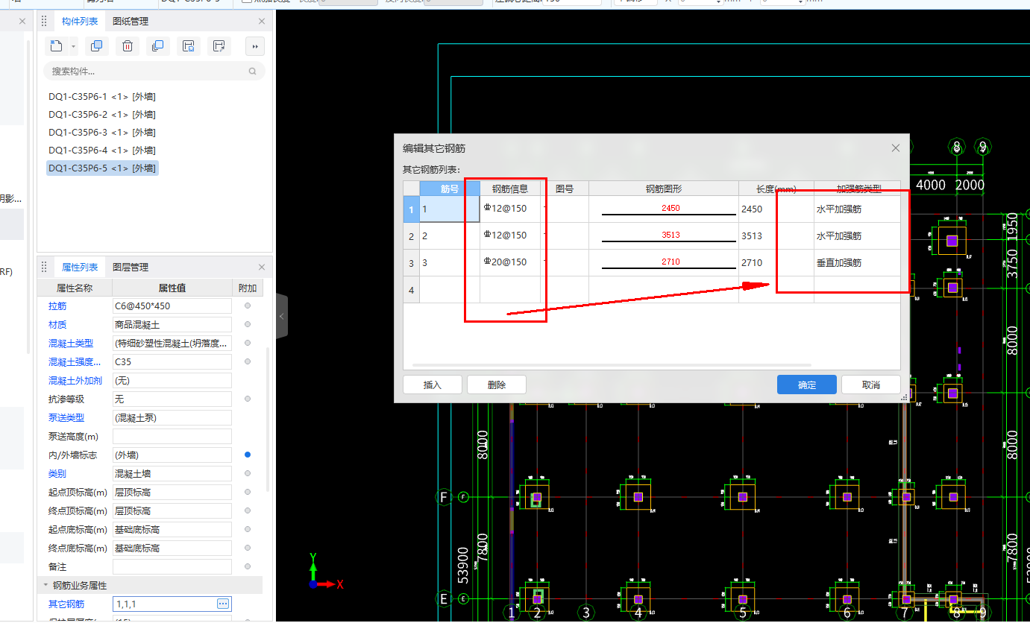1030x623 pixels.
Task: Click length cell 3513
Action: point(776,235)
